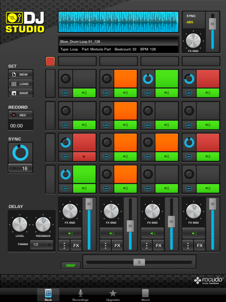Click the master FX SND knob below SYNC ABS
Viewport: 226px width, 302px height.
click(193, 41)
